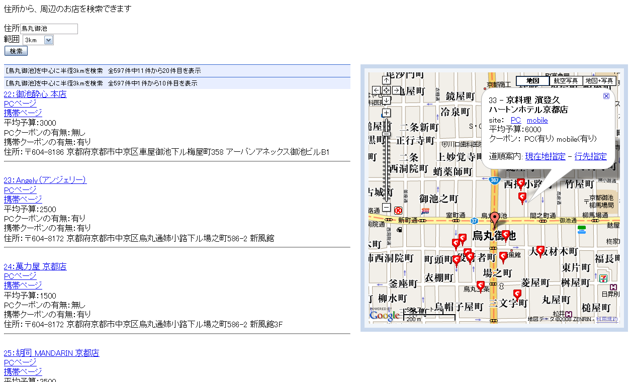
Task: Switch map to 航空写真 view
Action: click(566, 81)
